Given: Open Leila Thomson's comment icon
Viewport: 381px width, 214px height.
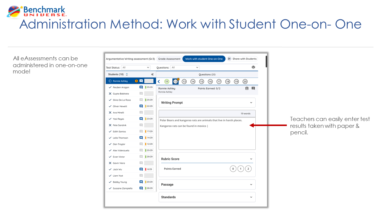Looking at the screenshot, I should [141, 138].
